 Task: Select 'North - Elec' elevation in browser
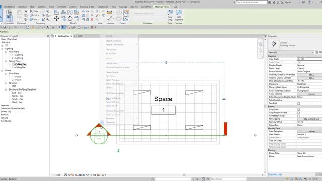point(18,96)
